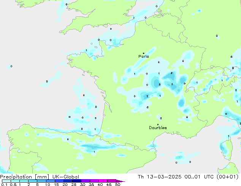Click the legend value label 25
Screen dimensions: 241x186
pyautogui.click(x=74, y=184)
